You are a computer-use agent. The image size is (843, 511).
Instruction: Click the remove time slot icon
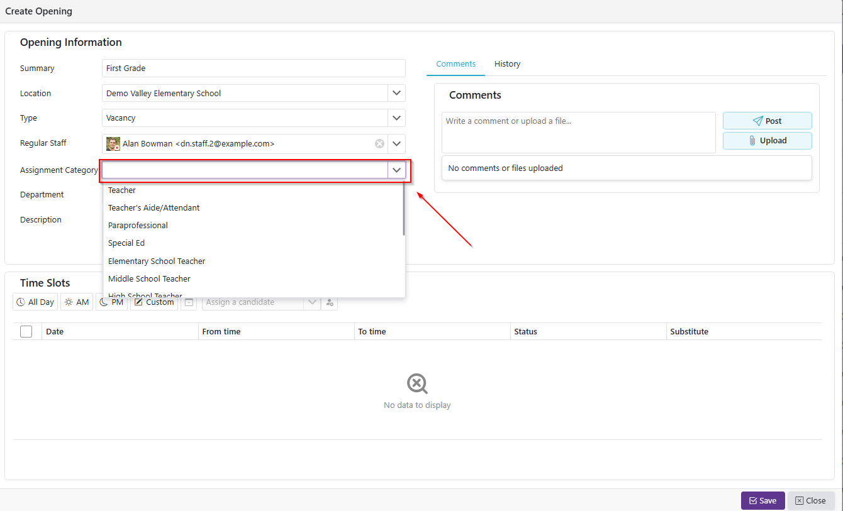click(189, 302)
